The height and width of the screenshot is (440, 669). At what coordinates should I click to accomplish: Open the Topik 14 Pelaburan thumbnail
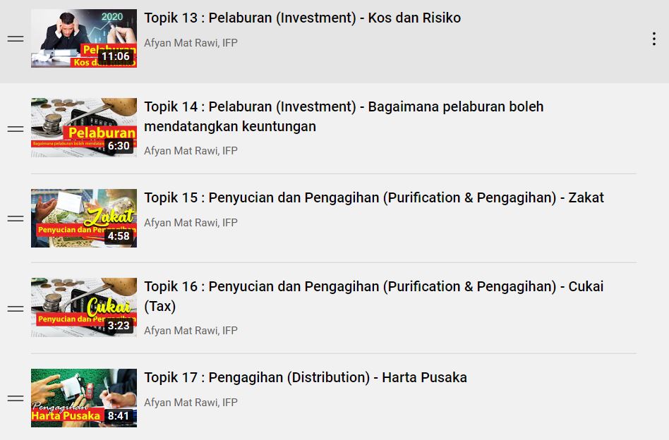coord(84,128)
